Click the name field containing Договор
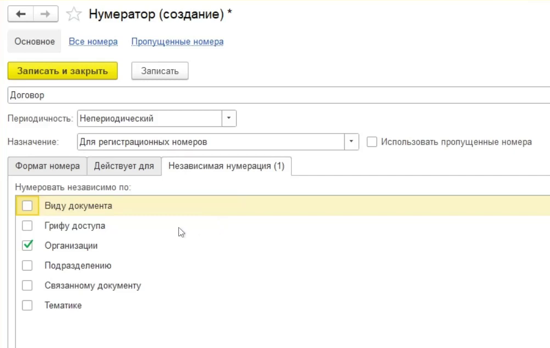 pyautogui.click(x=275, y=95)
